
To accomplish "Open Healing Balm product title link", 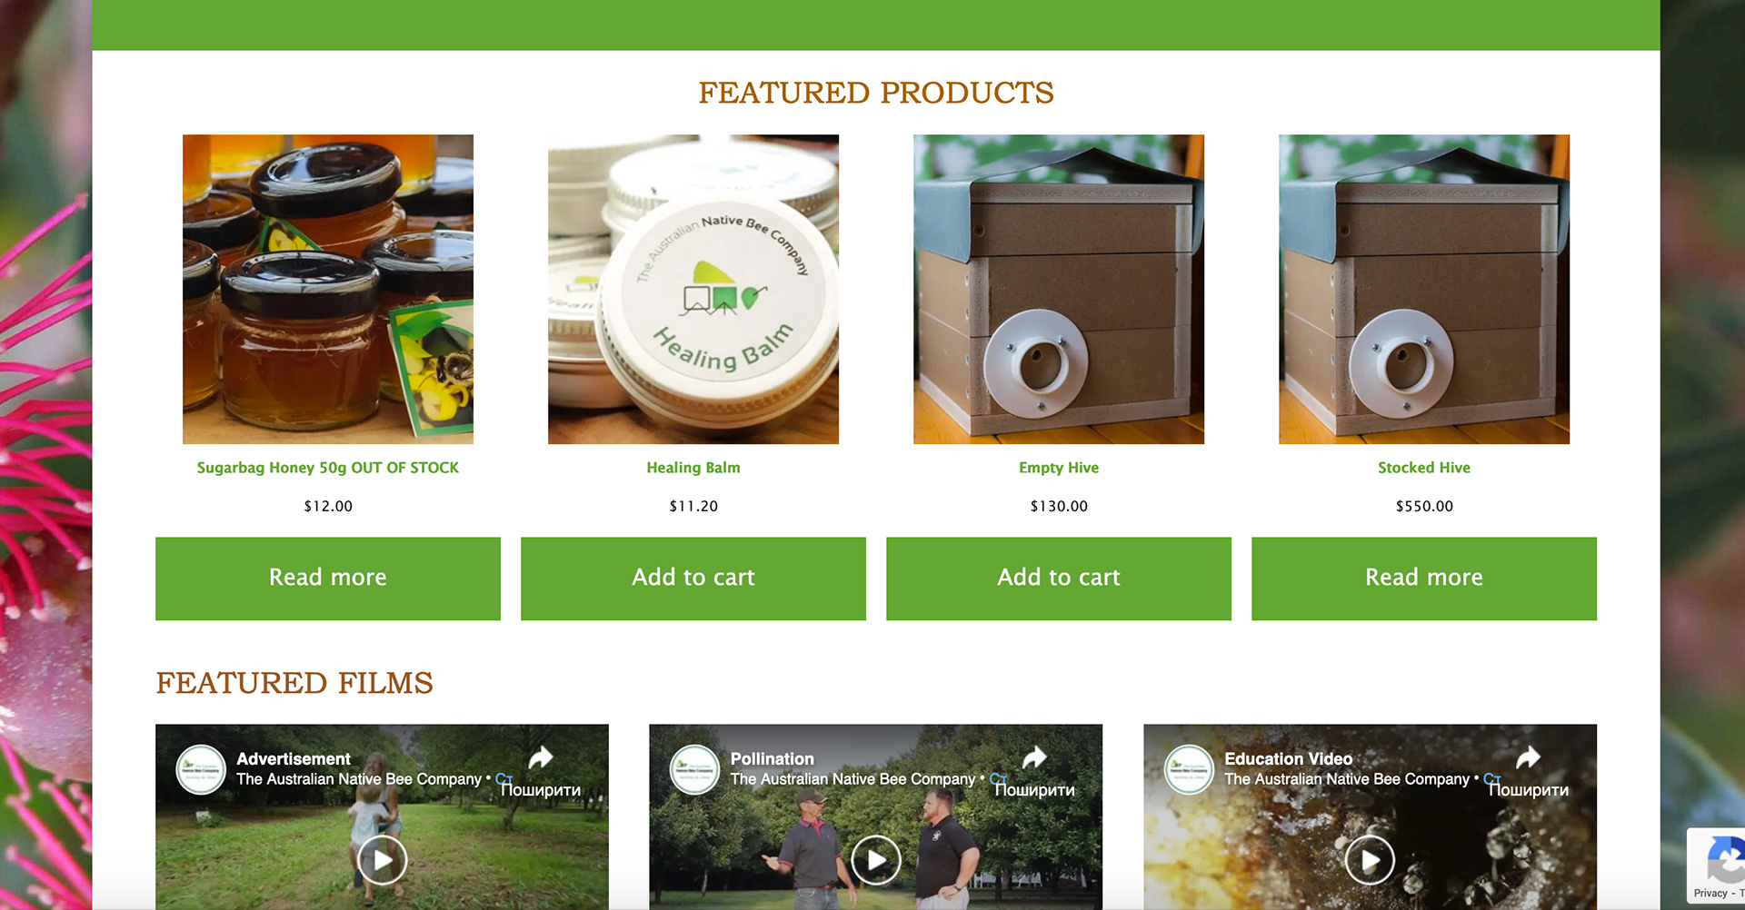I will tap(693, 468).
